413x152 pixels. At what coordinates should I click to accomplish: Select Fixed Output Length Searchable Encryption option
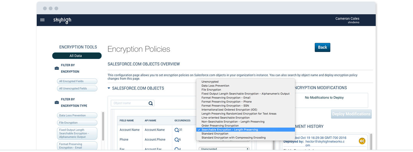point(246,94)
